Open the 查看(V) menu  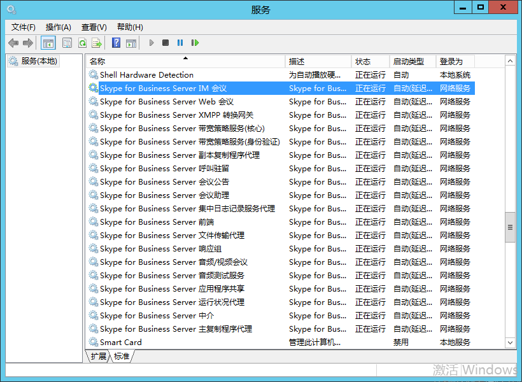(x=94, y=27)
